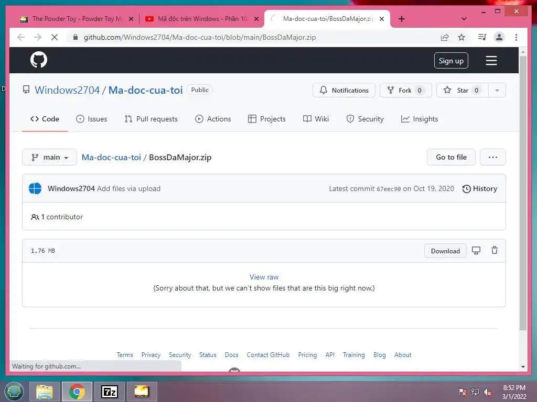Viewport: 537px width, 402px height.
Task: Open the Privacy footer link
Action: (151, 355)
